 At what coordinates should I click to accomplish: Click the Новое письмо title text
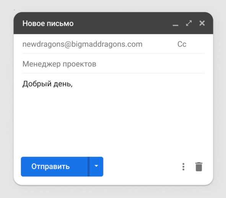point(48,23)
